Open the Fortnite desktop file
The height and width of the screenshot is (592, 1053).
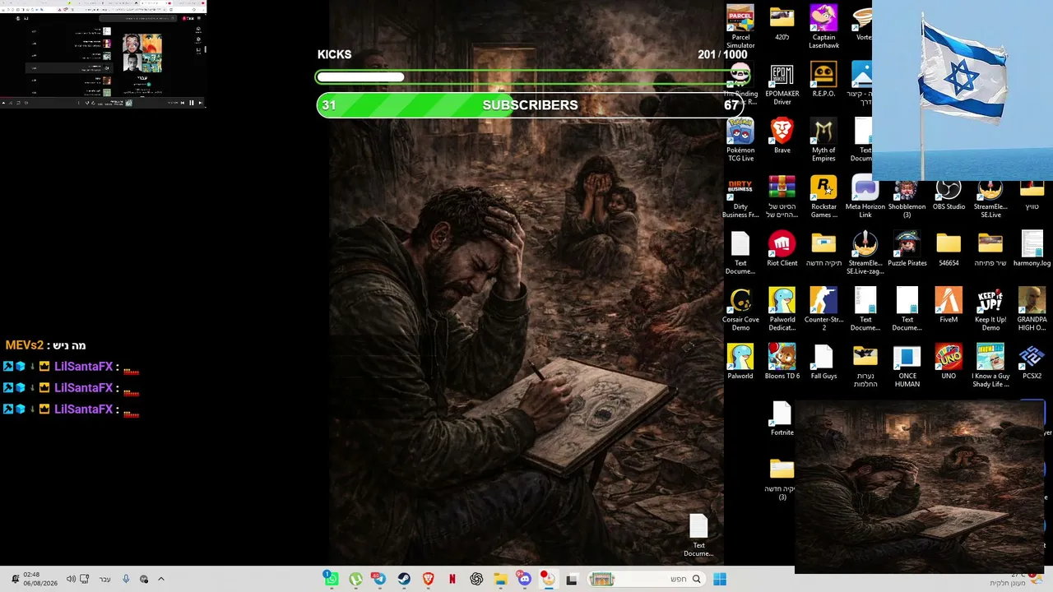pyautogui.click(x=782, y=419)
